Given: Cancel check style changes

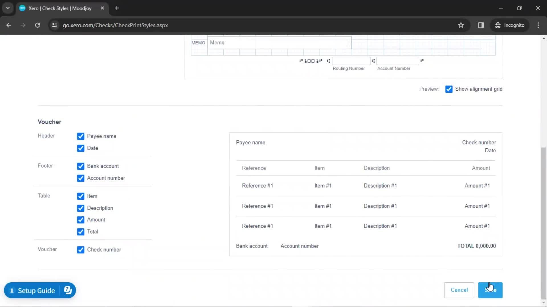Looking at the screenshot, I should click(x=459, y=290).
